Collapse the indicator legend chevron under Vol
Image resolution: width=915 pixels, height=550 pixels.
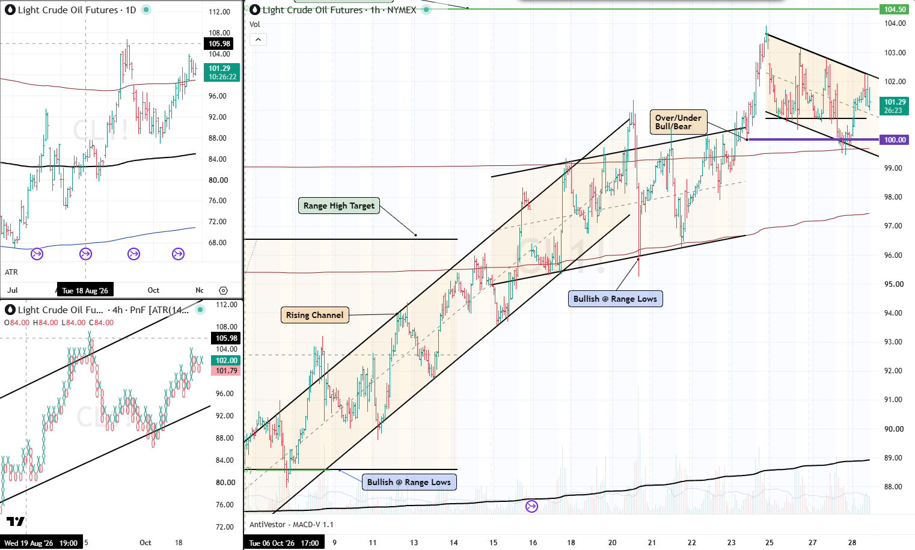[x=258, y=40]
